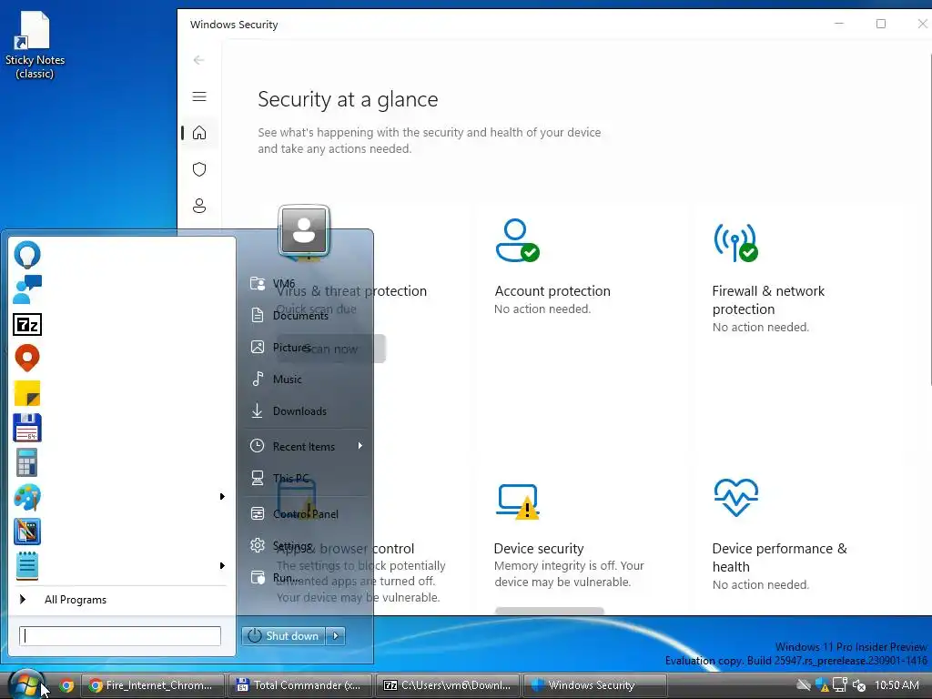Click the Windows Security back arrow
The width and height of the screenshot is (932, 699).
[x=199, y=60]
